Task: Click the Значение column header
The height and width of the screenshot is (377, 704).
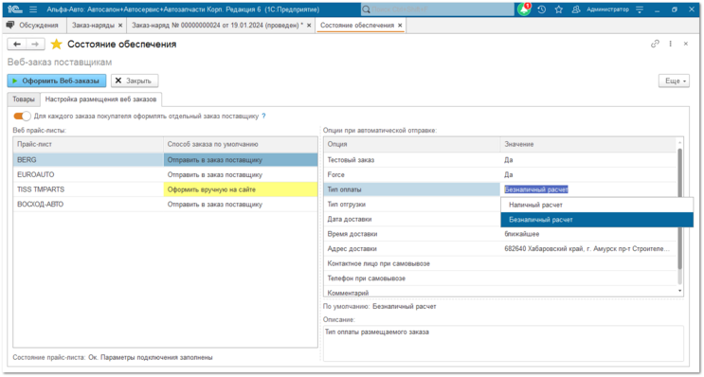Action: pyautogui.click(x=588, y=145)
